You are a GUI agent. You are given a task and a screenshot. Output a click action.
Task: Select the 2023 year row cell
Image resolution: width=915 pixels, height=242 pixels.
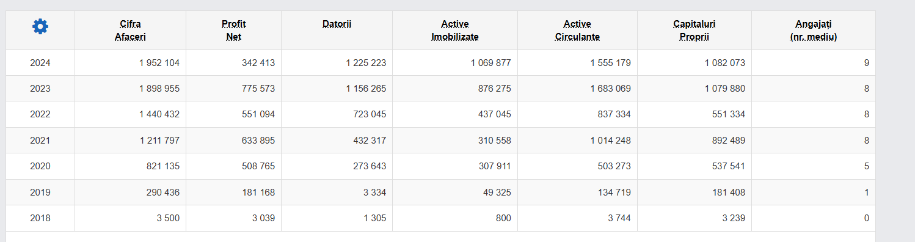point(40,89)
